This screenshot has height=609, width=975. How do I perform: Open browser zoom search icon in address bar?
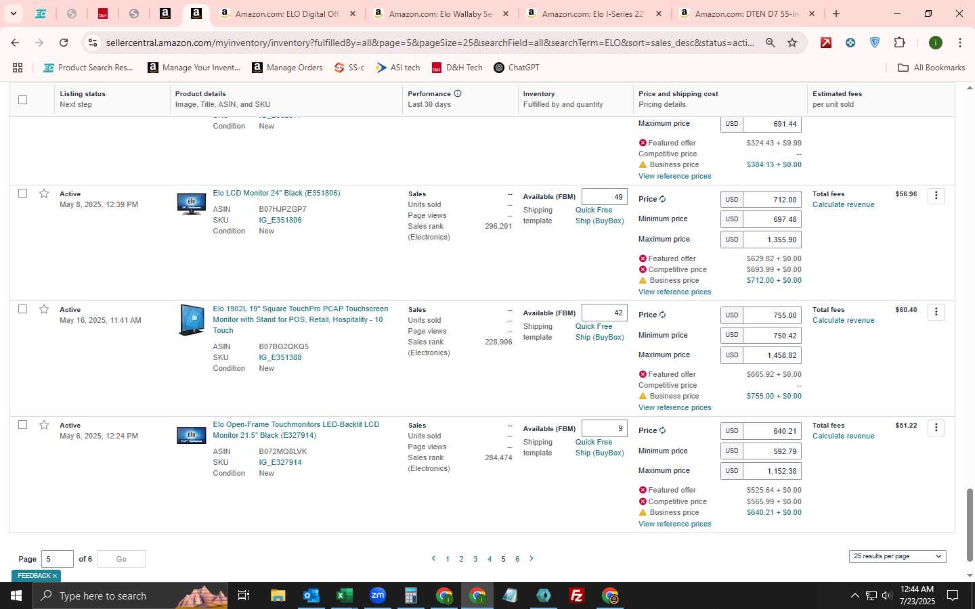click(x=770, y=43)
